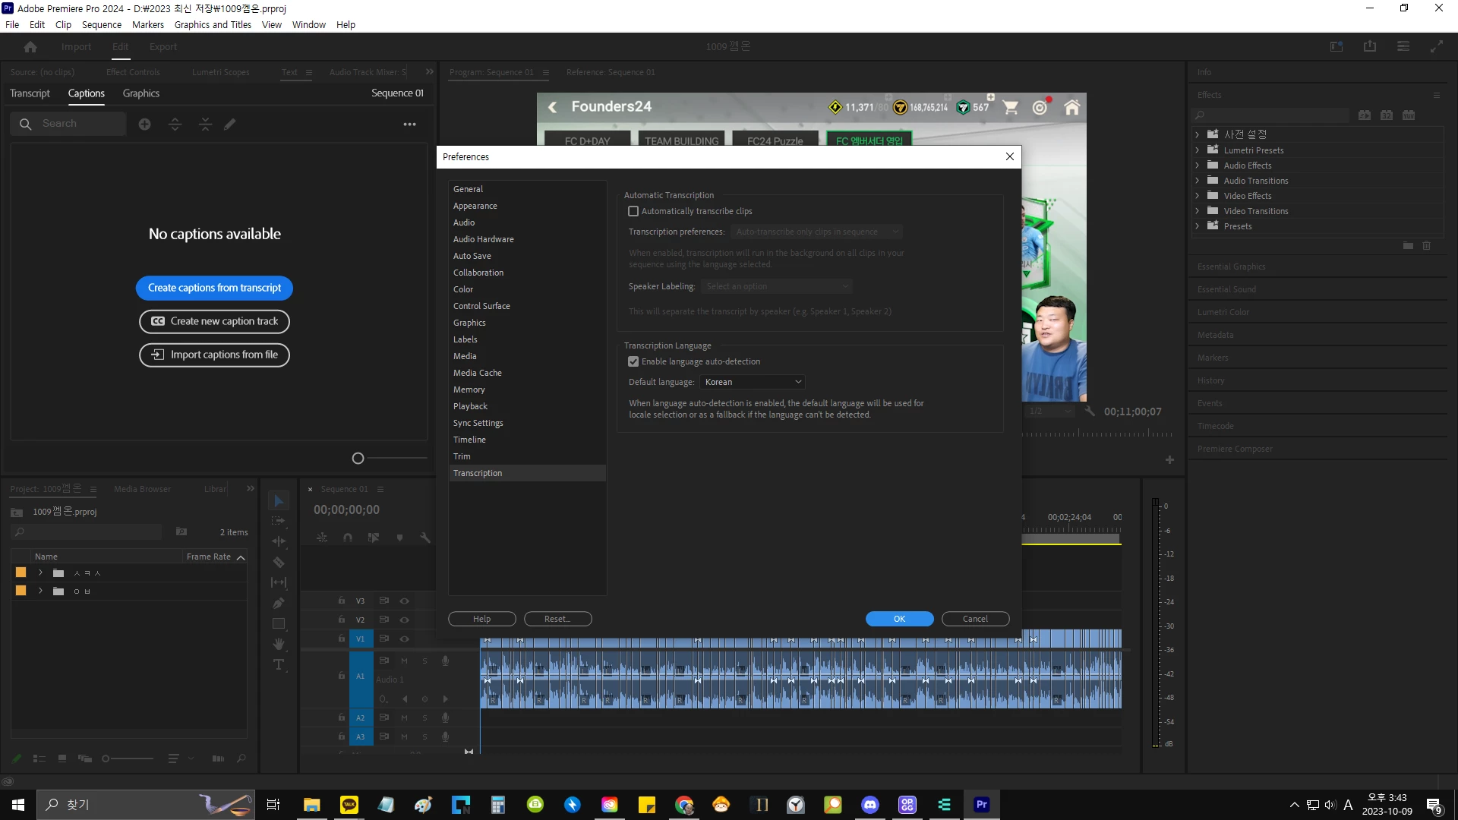The image size is (1458, 820).
Task: Click OK in Preferences dialog
Action: tap(899, 619)
